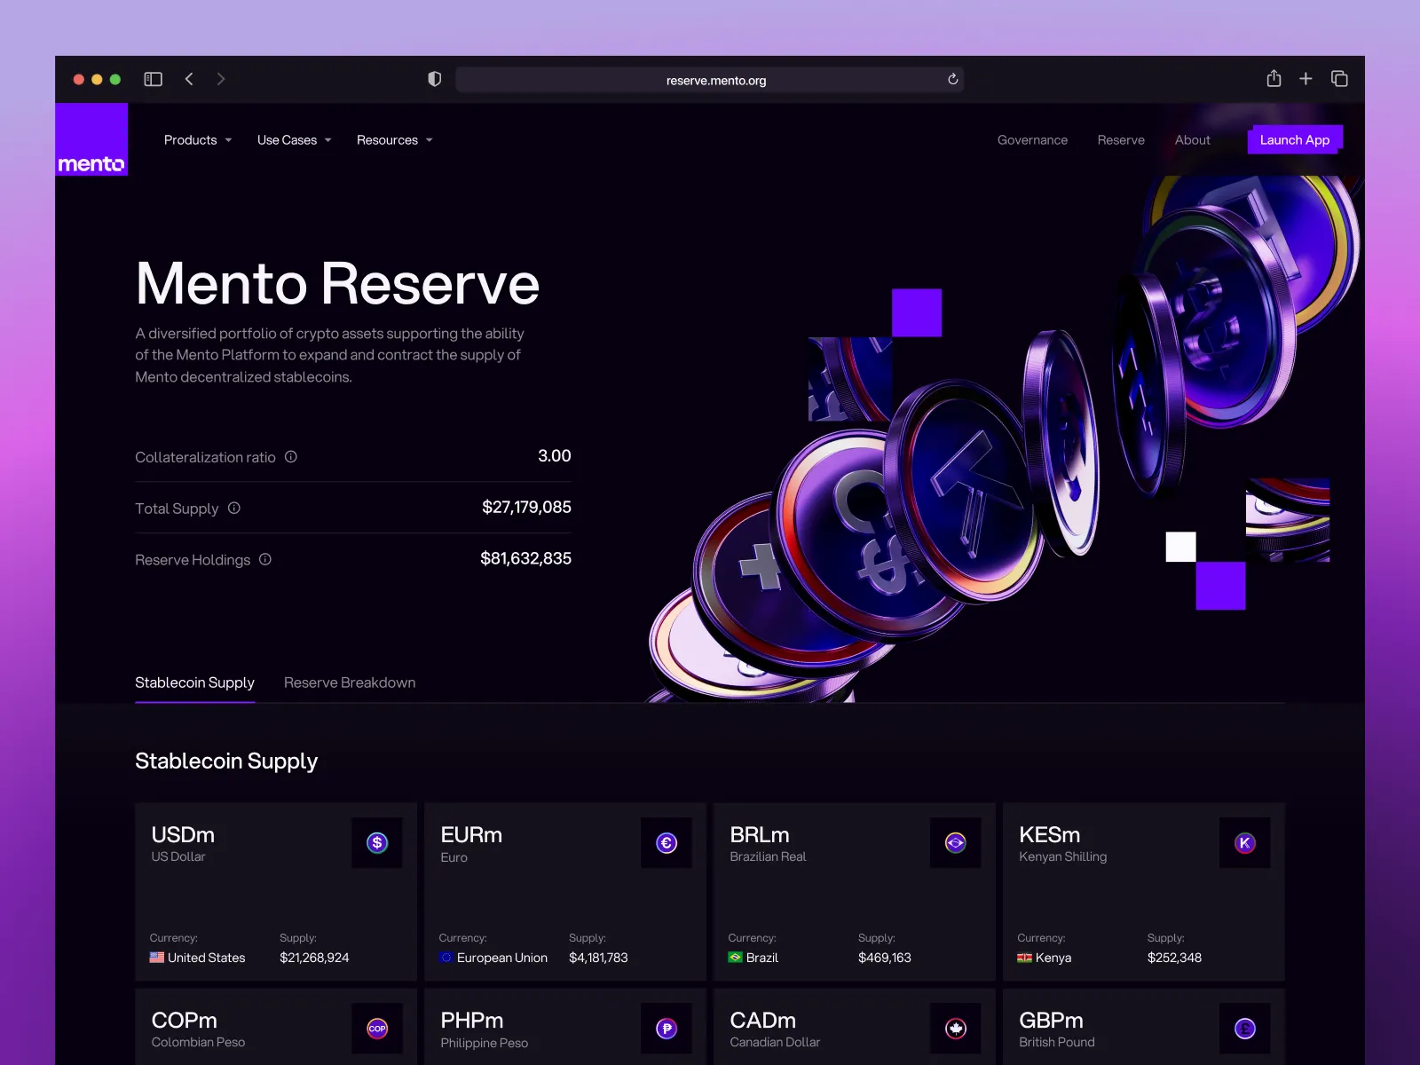The height and width of the screenshot is (1065, 1420).
Task: Reload the page with refresh icon
Action: (952, 79)
